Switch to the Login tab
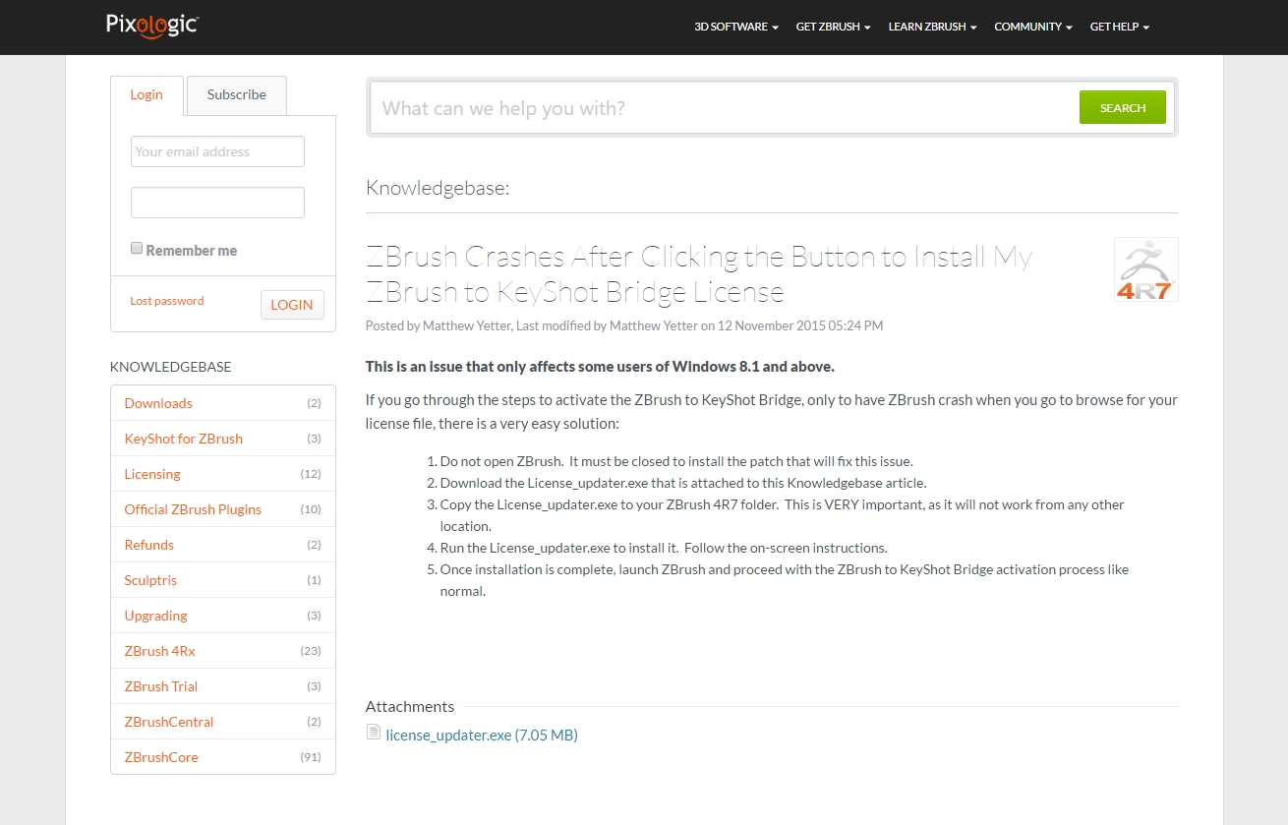This screenshot has width=1288, height=825. tap(146, 95)
